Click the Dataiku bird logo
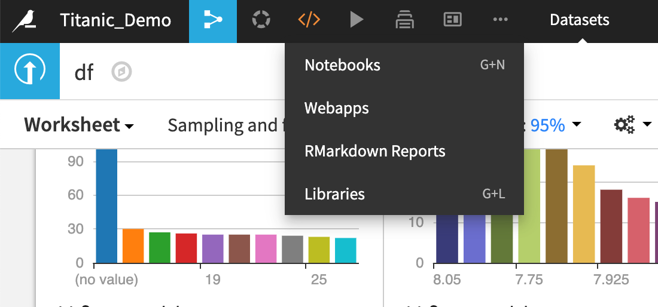 [x=25, y=20]
